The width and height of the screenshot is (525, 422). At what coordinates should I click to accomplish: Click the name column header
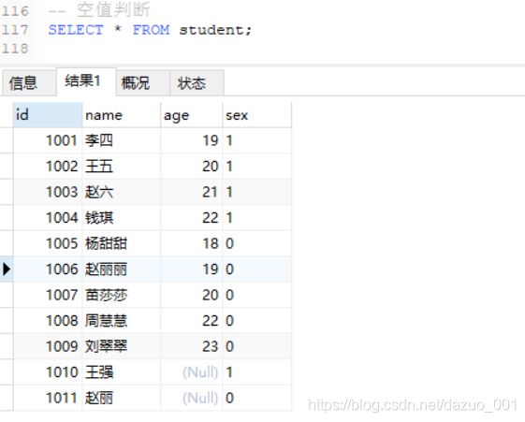pos(122,115)
